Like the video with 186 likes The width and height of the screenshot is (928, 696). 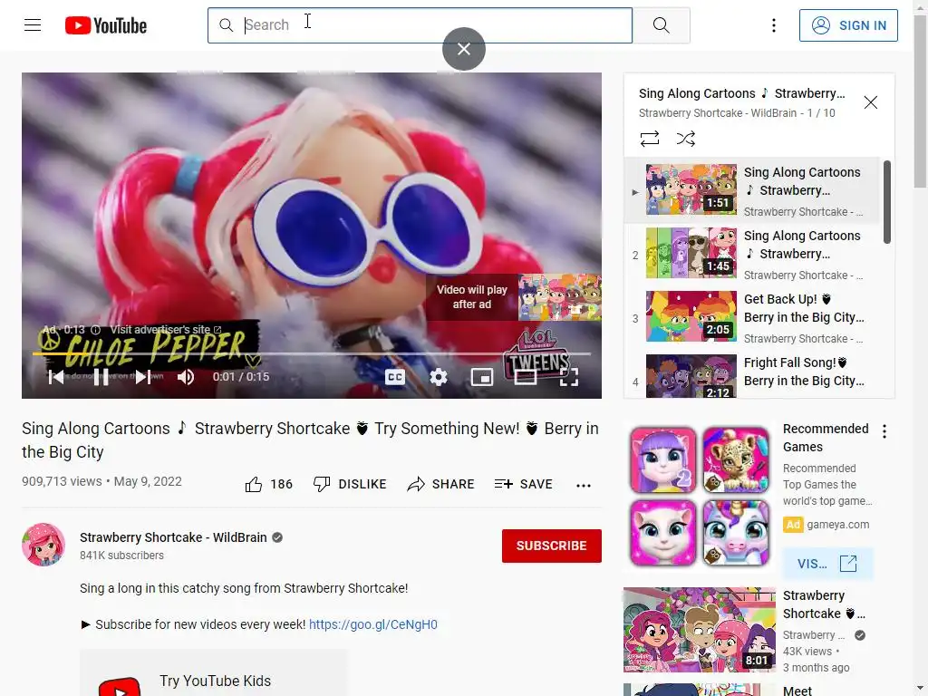[268, 484]
